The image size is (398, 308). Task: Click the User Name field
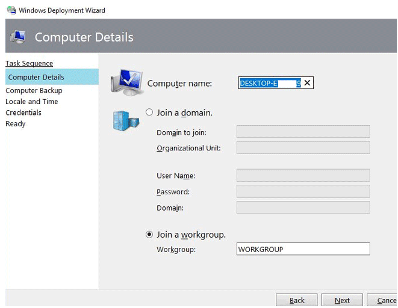click(303, 176)
